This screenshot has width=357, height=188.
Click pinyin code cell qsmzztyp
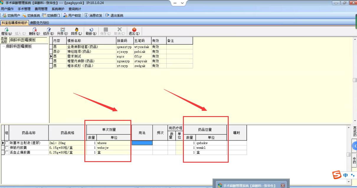(x=125, y=47)
